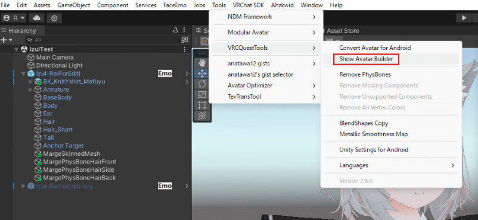The image size is (478, 220).
Task: Open the Window menu
Action: [x=311, y=5]
